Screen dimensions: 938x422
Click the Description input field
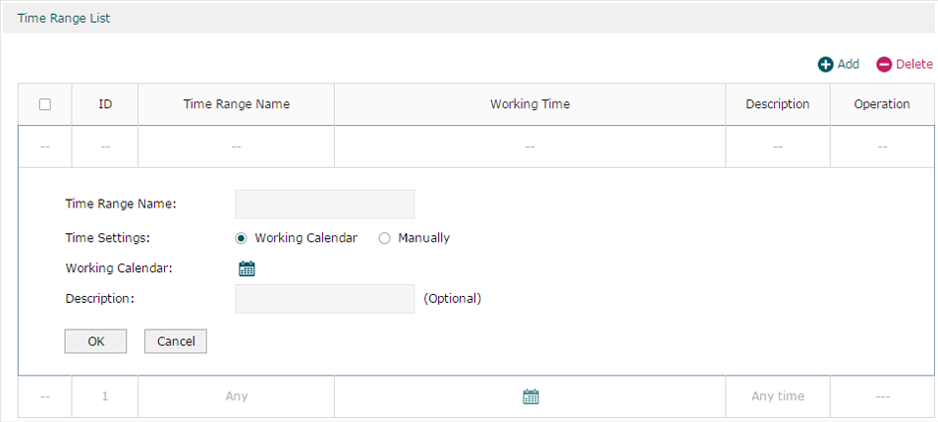325,299
